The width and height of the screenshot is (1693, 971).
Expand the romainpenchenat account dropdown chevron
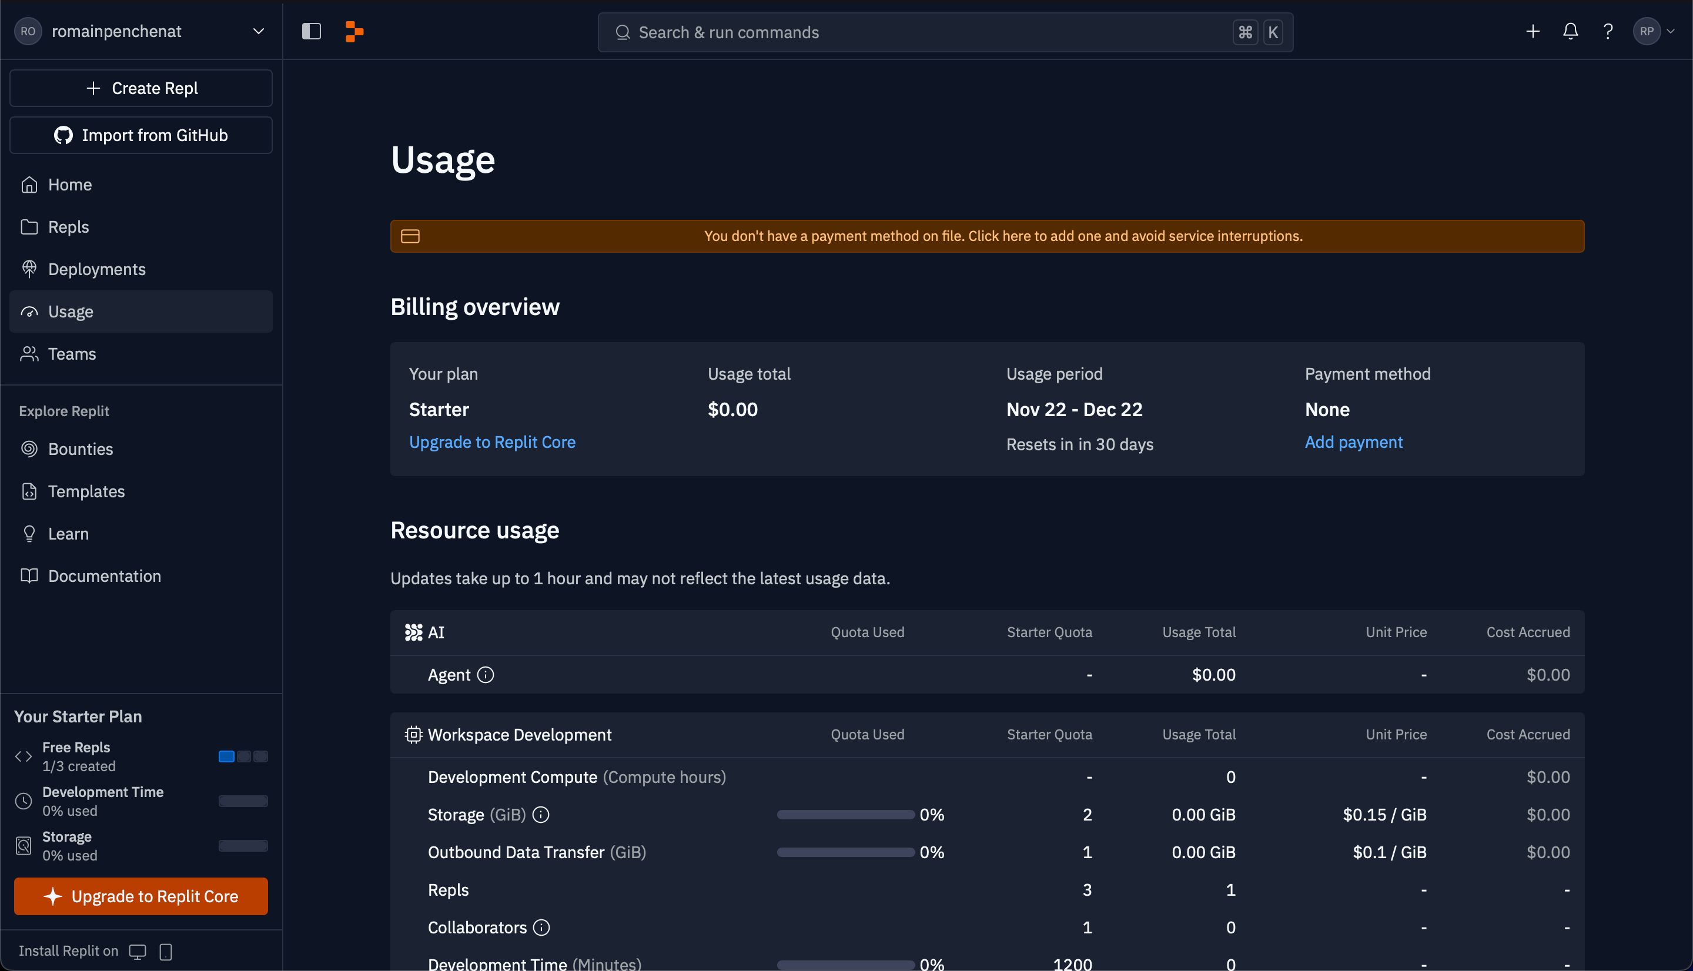(x=259, y=31)
